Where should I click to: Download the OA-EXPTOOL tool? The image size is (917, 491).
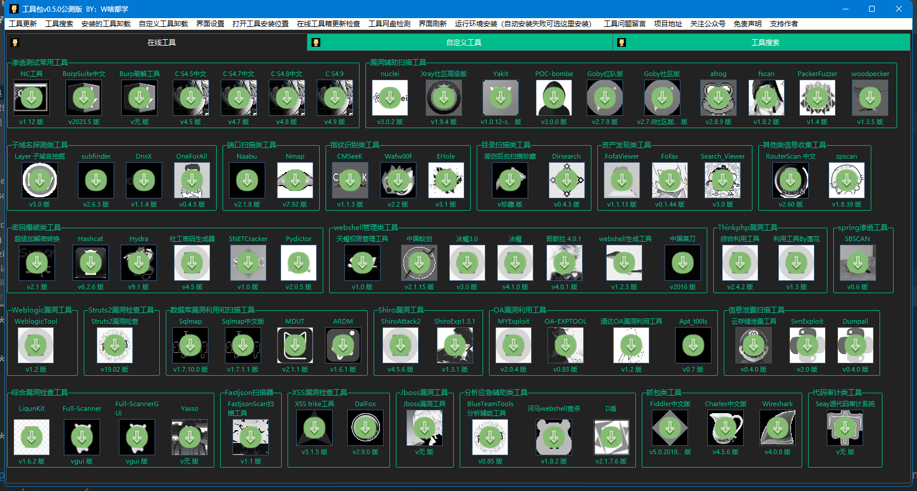click(566, 345)
